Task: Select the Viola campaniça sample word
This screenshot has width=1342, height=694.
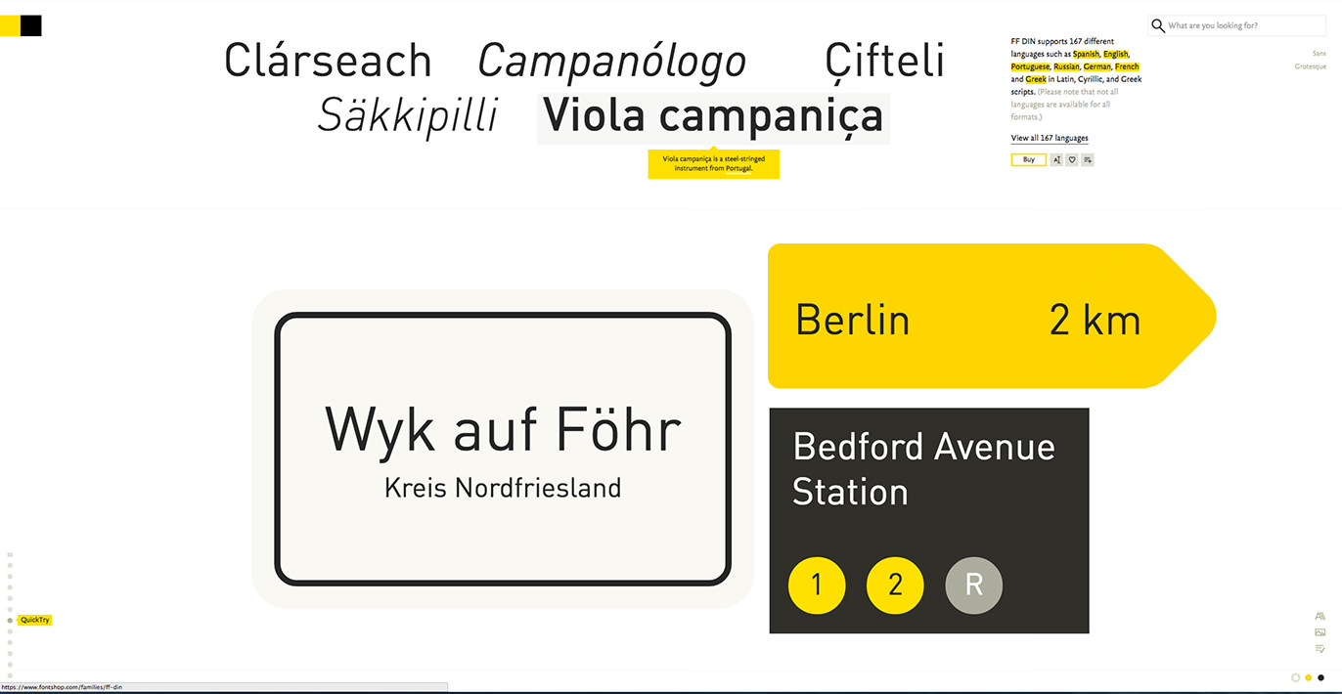Action: click(x=714, y=117)
